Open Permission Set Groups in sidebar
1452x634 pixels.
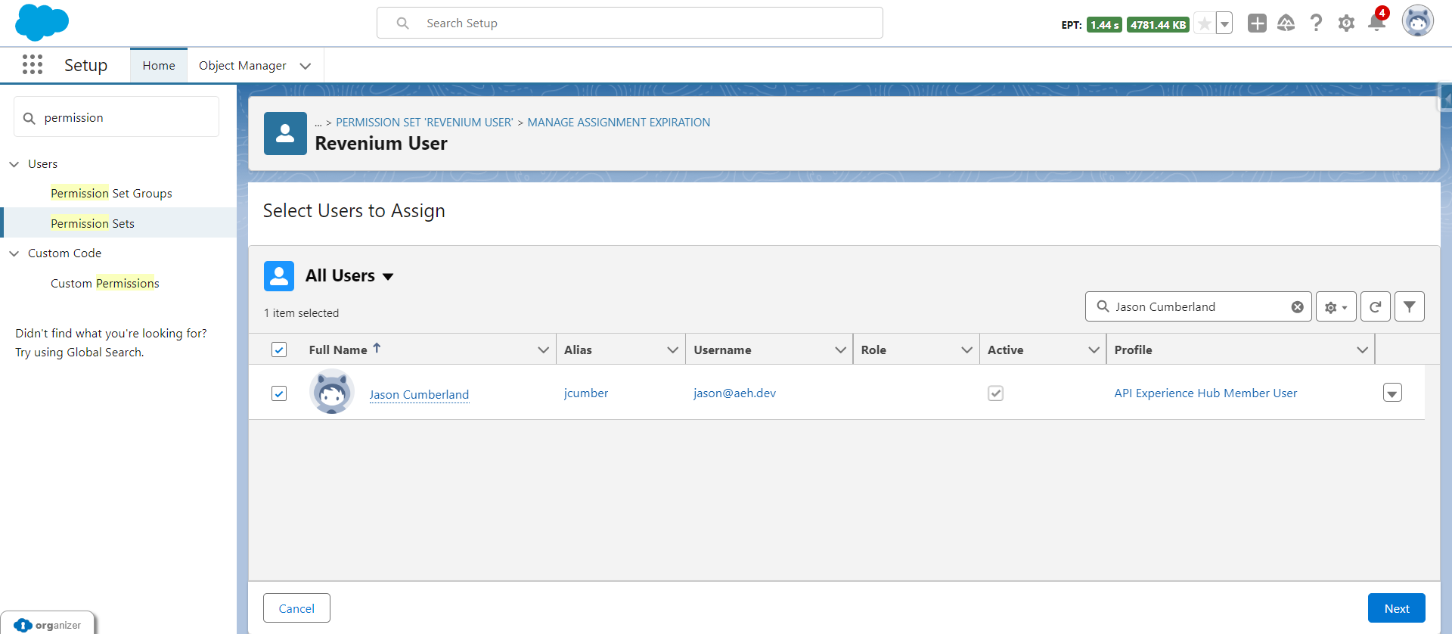(x=111, y=194)
